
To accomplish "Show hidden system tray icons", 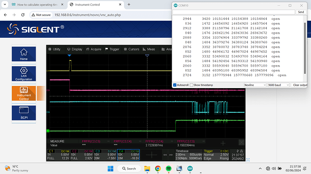I will [x=260, y=169].
